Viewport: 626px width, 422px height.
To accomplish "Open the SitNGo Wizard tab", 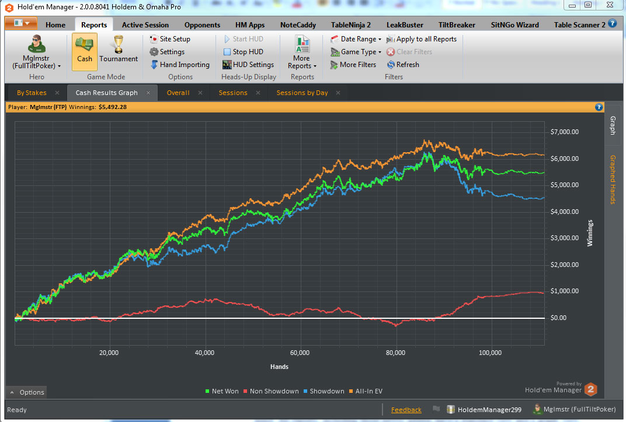I will click(514, 24).
